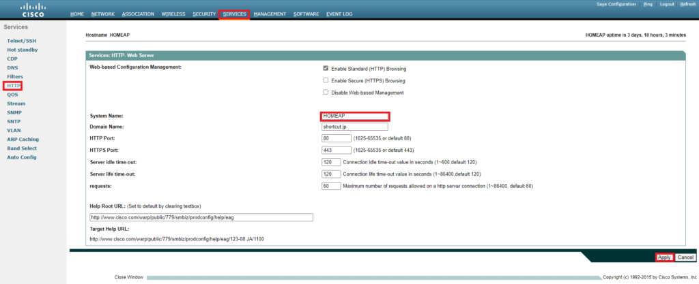Open the QOS services page
Image resolution: width=699 pixels, height=284 pixels.
[12, 95]
